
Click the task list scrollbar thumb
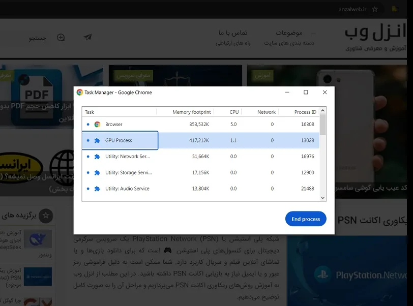(323, 125)
